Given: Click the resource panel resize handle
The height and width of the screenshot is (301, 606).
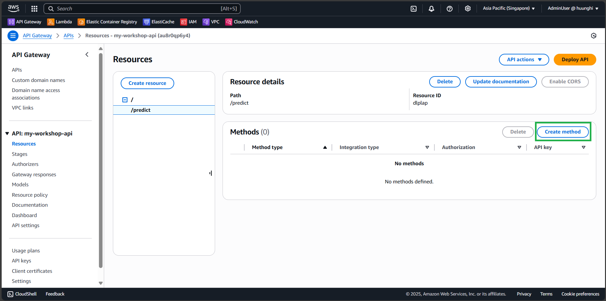Looking at the screenshot, I should (x=211, y=173).
